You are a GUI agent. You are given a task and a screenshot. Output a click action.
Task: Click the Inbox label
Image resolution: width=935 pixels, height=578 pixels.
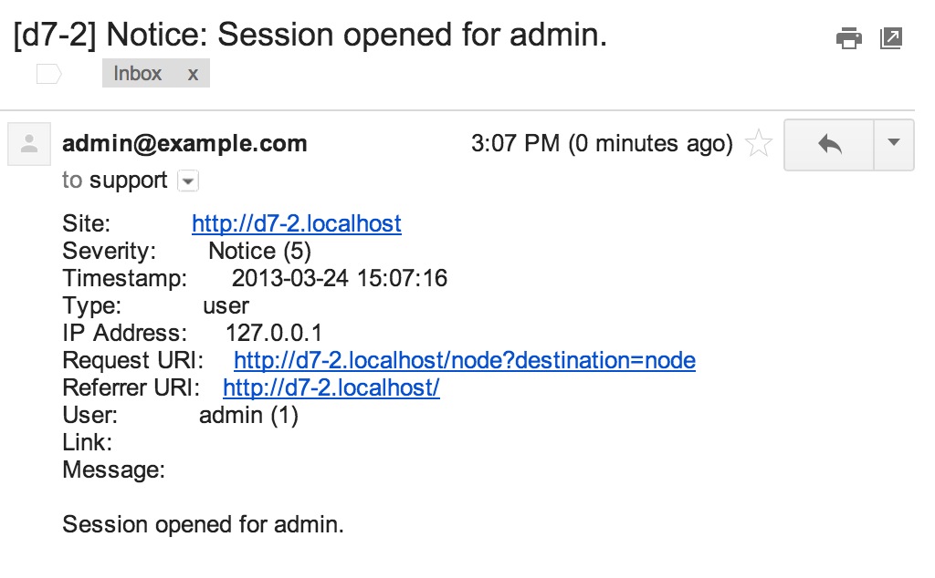tap(138, 73)
